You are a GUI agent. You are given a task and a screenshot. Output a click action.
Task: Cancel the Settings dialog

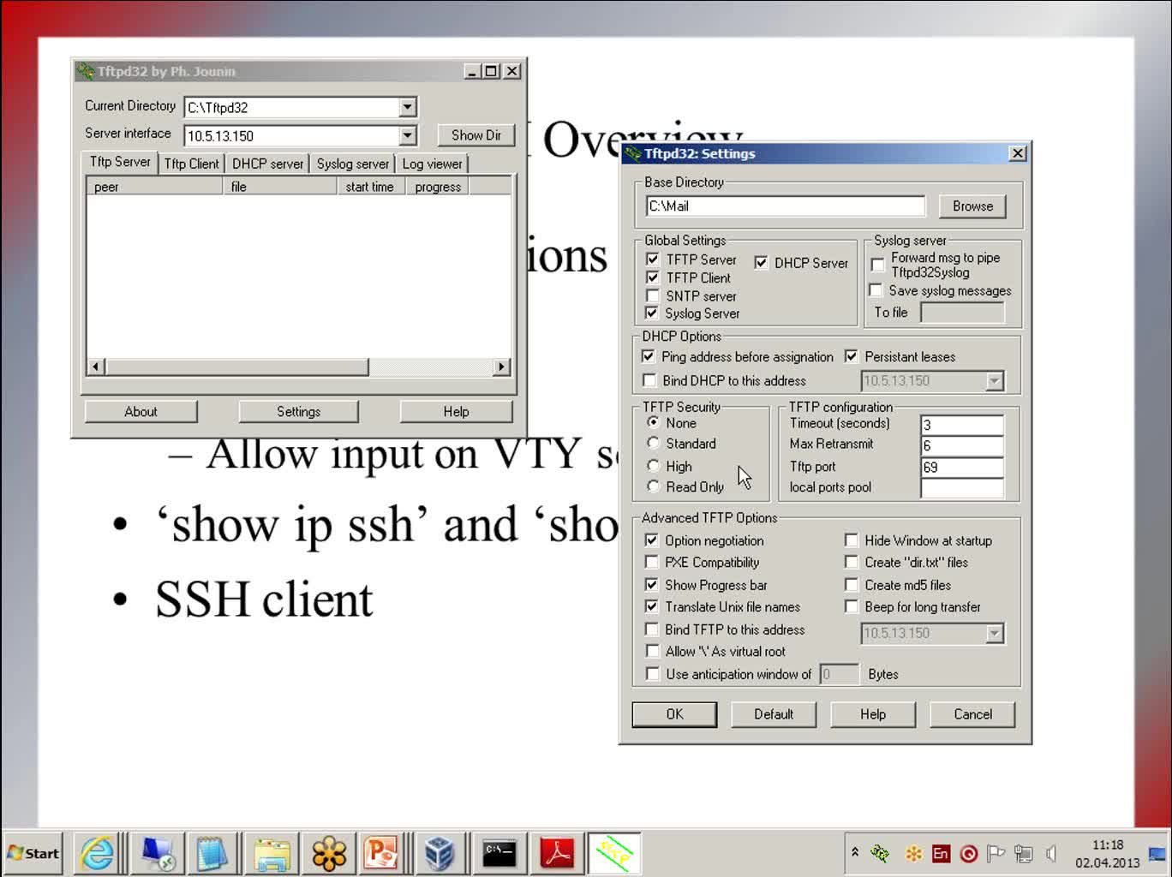(x=972, y=714)
